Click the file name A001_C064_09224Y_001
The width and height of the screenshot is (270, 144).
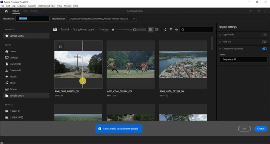coord(120,91)
